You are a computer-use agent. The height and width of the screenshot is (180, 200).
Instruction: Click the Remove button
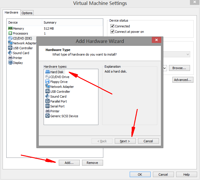92,163
